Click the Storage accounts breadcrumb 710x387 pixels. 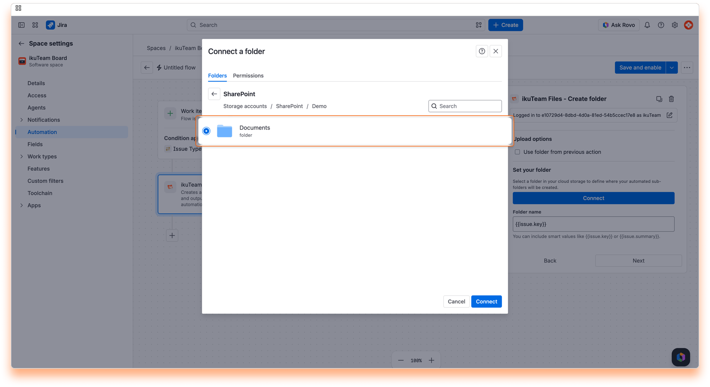coord(245,106)
